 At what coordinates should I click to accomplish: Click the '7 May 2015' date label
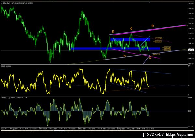click(x=131, y=129)
